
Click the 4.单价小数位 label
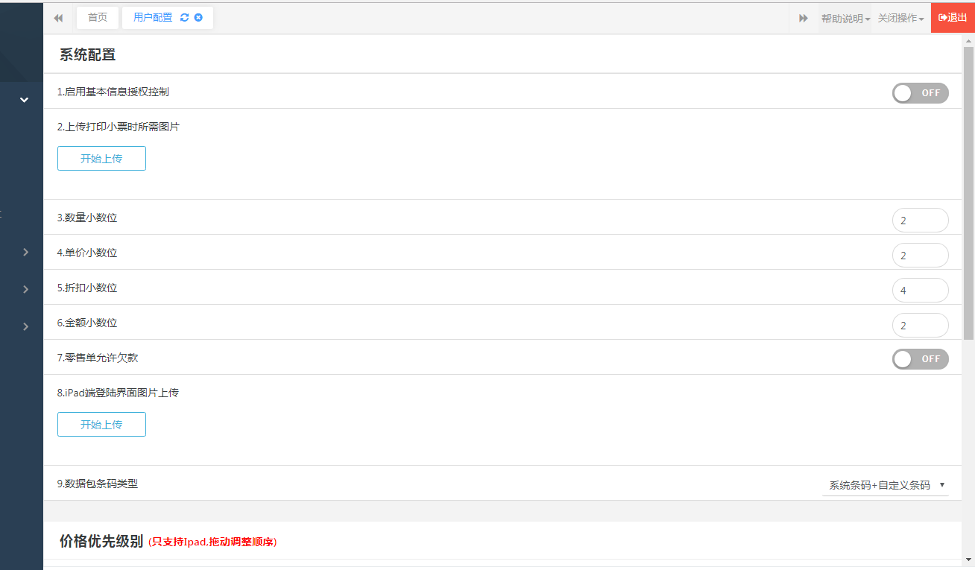coord(87,253)
